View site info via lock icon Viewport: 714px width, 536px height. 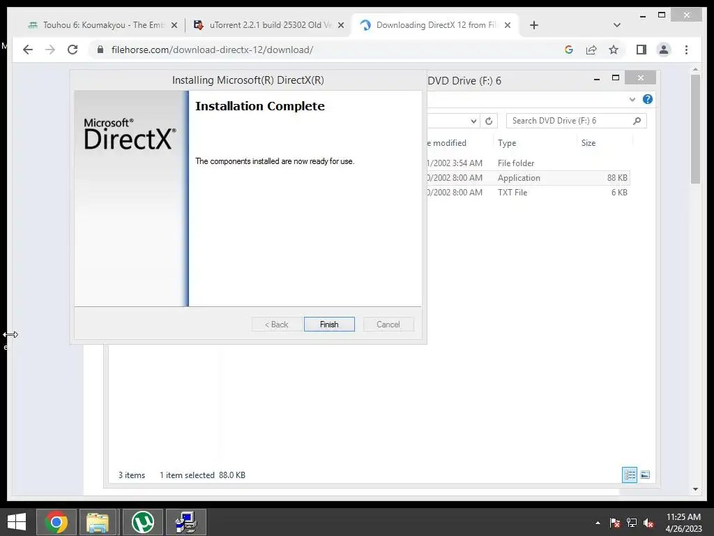(100, 50)
